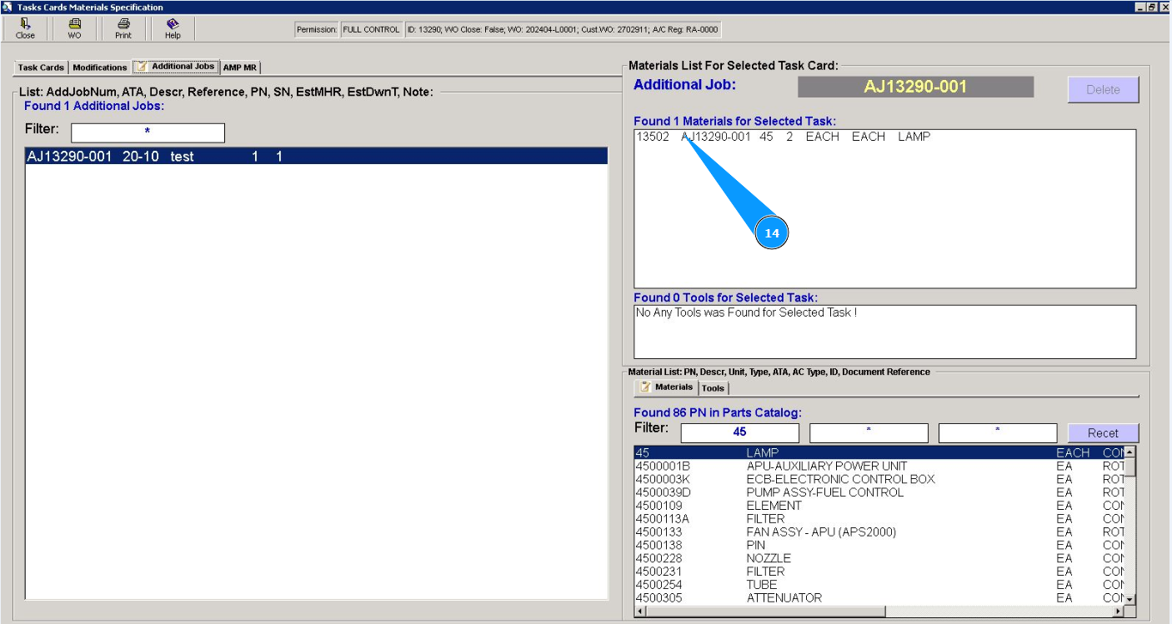
Task: Click the parts catalog filter field beside Recet
Action: [x=997, y=433]
